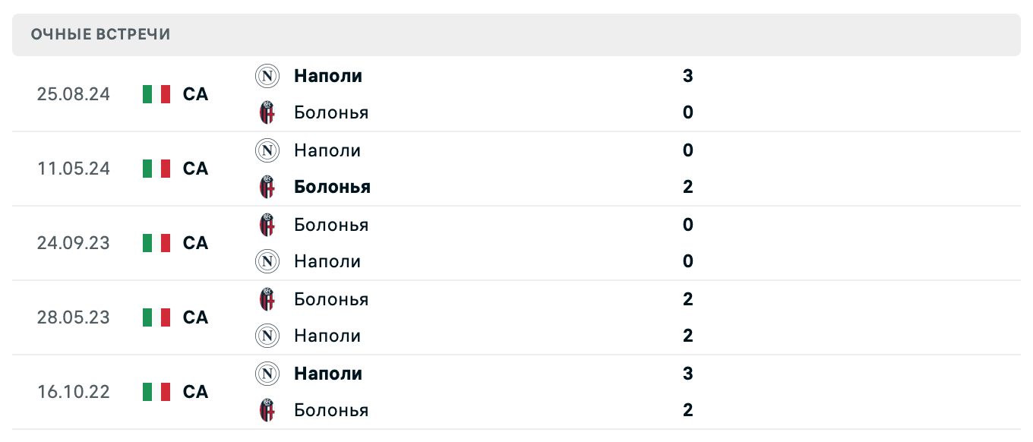Image resolution: width=1033 pixels, height=442 pixels.
Task: Select the СА league label on 16.10.22
Action: pyautogui.click(x=195, y=392)
